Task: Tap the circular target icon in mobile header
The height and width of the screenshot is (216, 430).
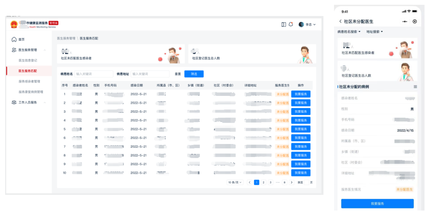Action: pyautogui.click(x=414, y=21)
